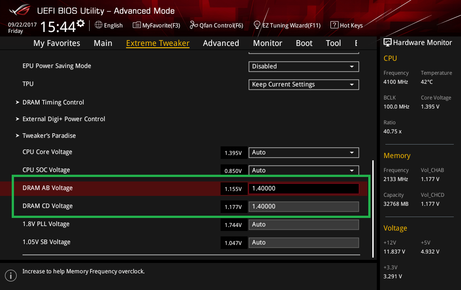Viewport: 461px width, 290px height.
Task: Launch Qfan Control fan icon
Action: (x=194, y=25)
